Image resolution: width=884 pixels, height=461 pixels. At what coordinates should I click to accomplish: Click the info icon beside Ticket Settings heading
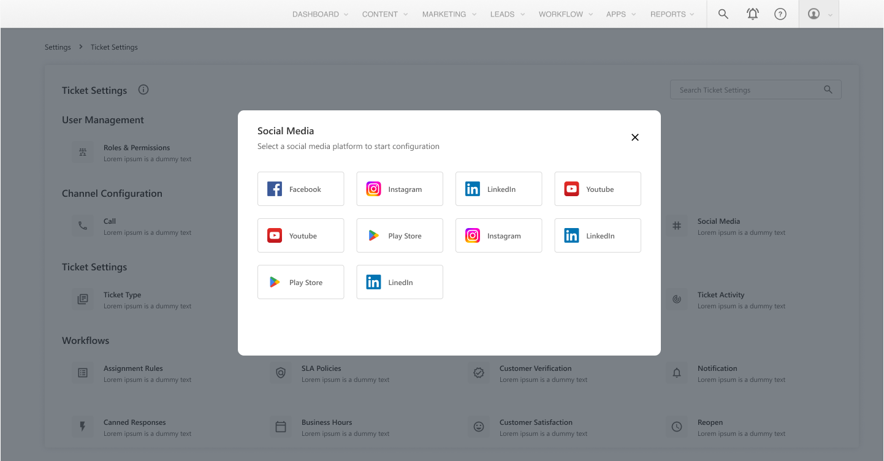pos(143,90)
